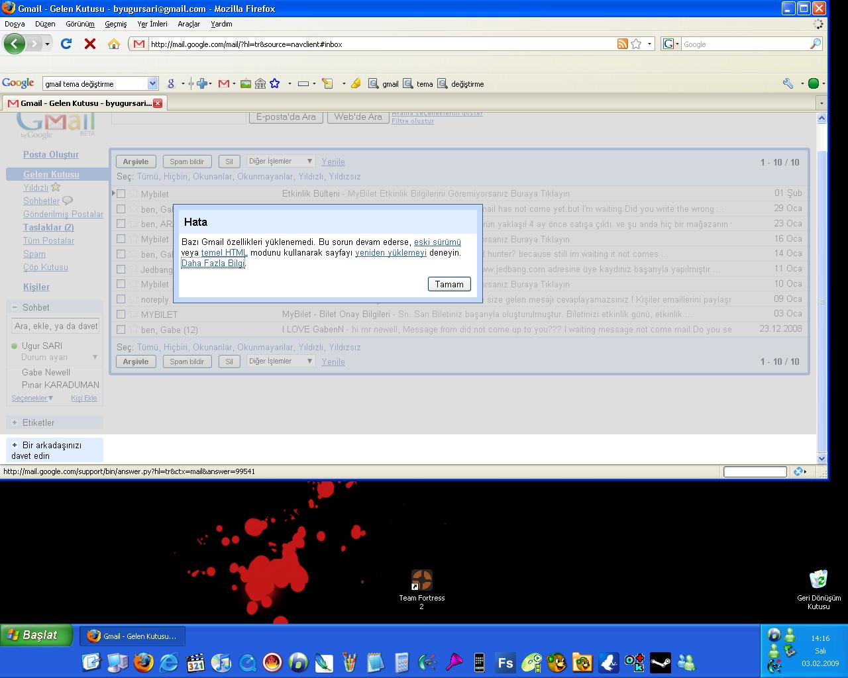Follow the eski sürümü link

click(437, 242)
